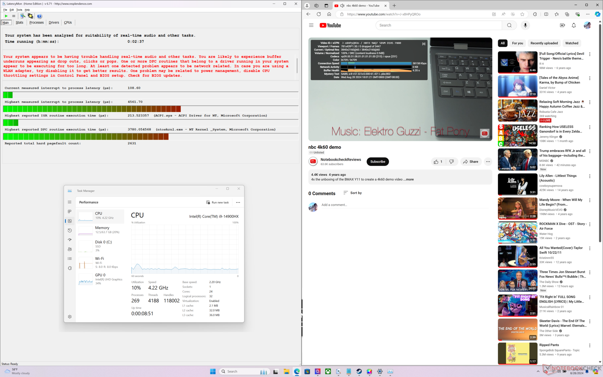Expand Task Manager hamburger navigation menu
The width and height of the screenshot is (603, 377).
(70, 202)
